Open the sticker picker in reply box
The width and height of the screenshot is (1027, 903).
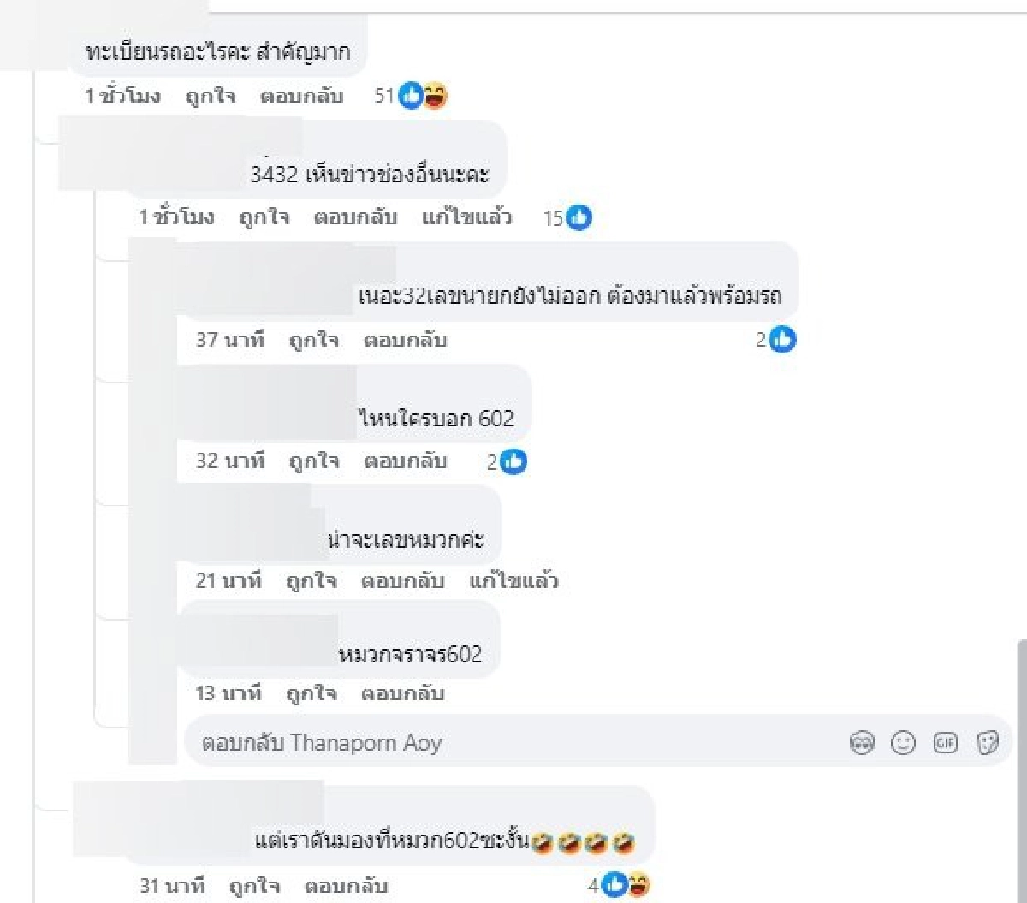(x=988, y=743)
